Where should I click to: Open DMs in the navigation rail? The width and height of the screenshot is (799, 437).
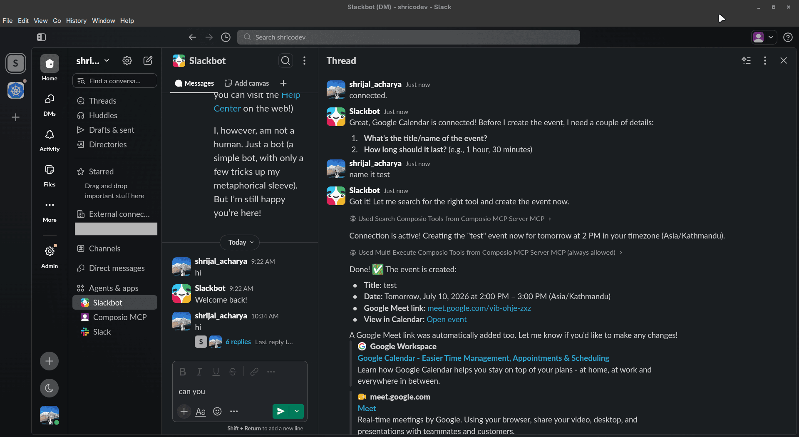[50, 104]
